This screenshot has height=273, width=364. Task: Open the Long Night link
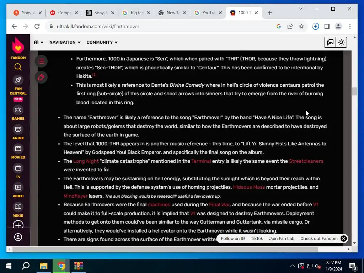tap(86, 161)
